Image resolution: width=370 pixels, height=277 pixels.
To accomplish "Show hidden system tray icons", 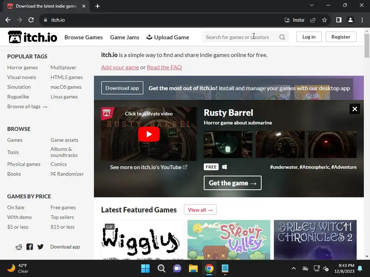I will 294,268.
